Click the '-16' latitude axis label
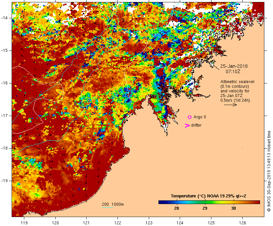 (x=4, y=83)
